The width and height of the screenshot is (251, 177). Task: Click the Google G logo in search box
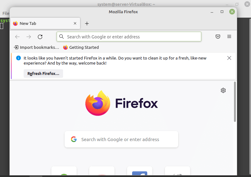(74, 139)
